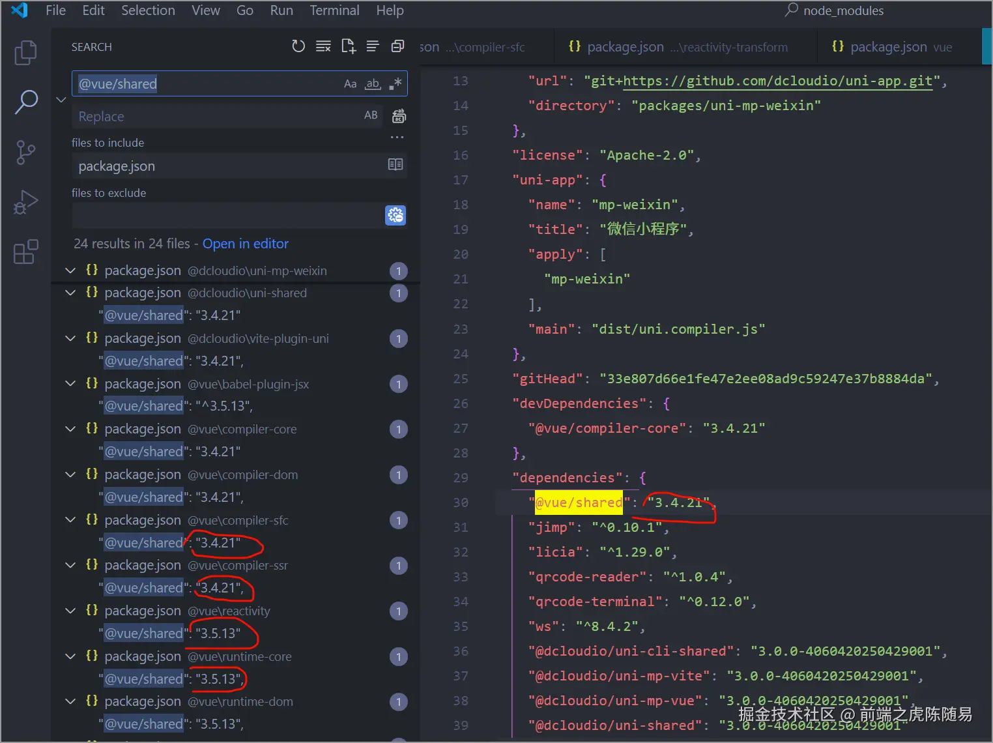This screenshot has width=993, height=743.
Task: Collapse the runtime-dom package.json result
Action: coord(70,701)
